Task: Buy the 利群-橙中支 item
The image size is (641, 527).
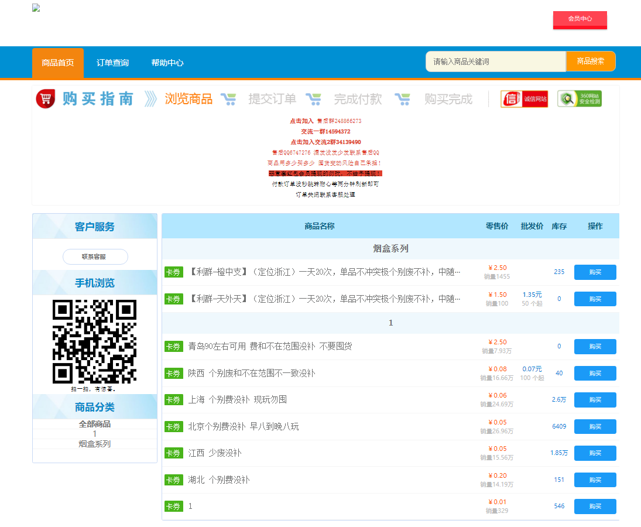Action: (x=595, y=272)
